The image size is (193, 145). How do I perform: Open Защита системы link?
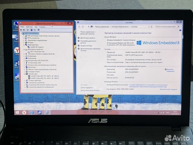(x=86, y=46)
